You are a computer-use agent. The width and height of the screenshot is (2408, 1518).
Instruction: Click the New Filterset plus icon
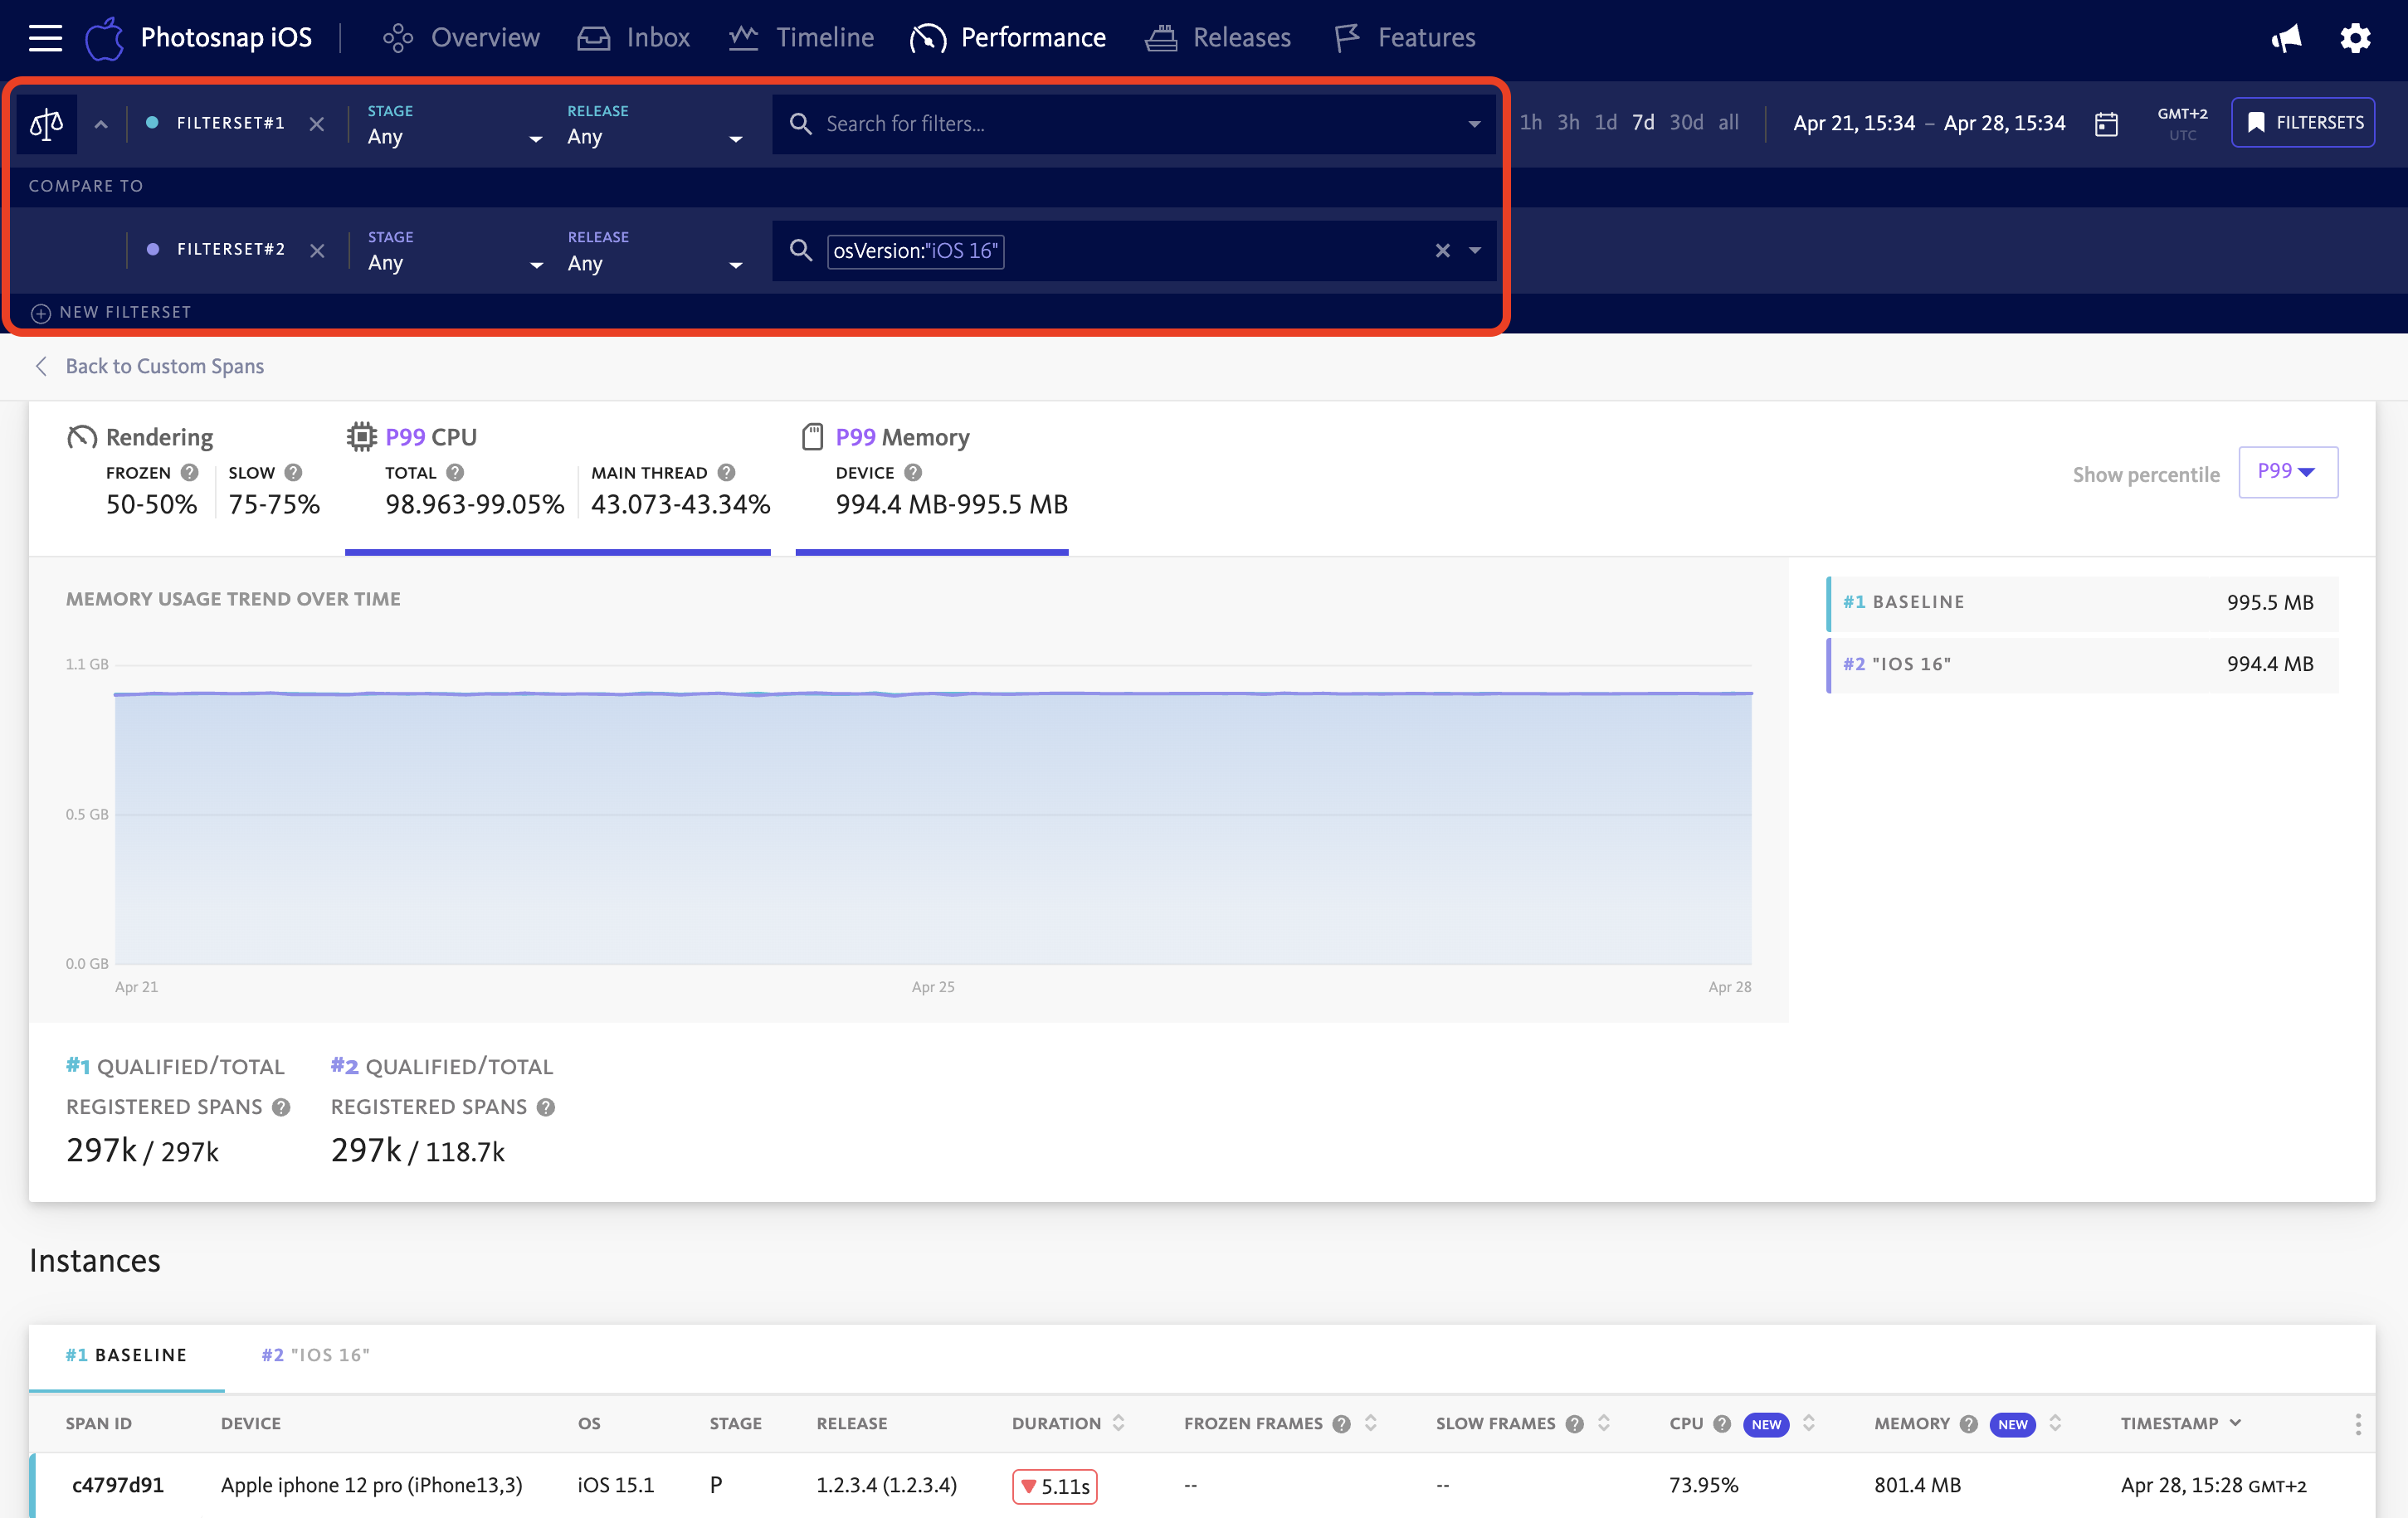(x=40, y=313)
